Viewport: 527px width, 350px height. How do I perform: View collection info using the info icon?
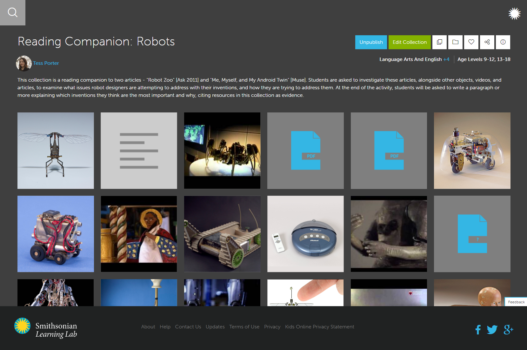pos(503,42)
